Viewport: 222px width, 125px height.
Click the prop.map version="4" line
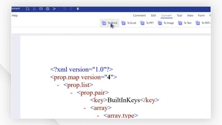(84, 77)
